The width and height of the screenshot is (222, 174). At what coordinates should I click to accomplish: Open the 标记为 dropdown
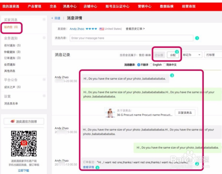[x=192, y=55]
